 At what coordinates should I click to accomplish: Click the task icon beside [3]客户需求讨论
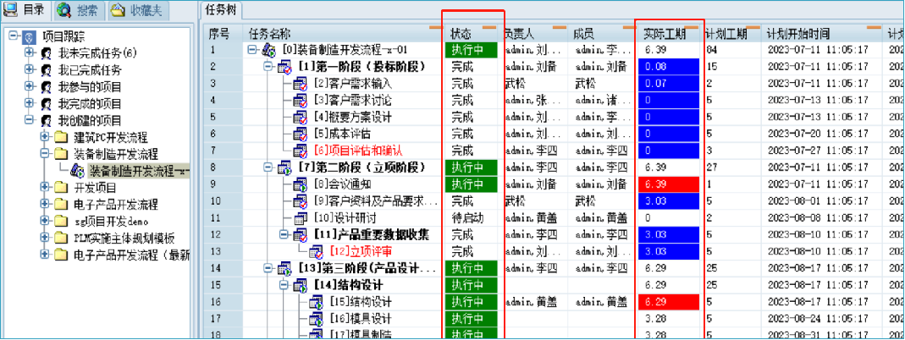click(x=301, y=101)
